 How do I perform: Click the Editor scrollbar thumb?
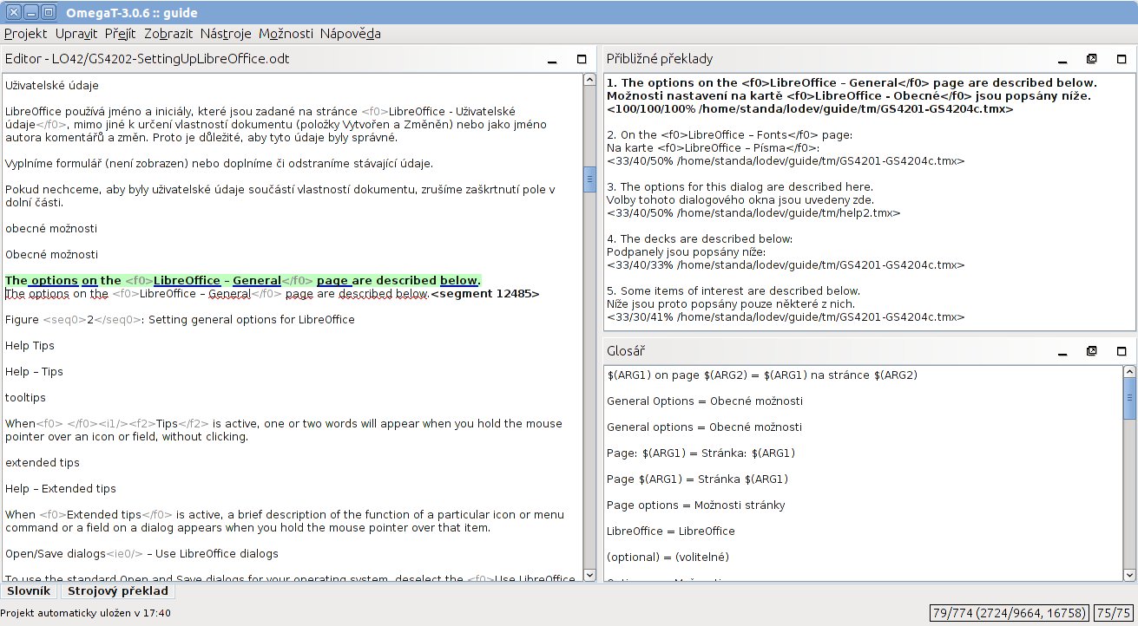[589, 179]
